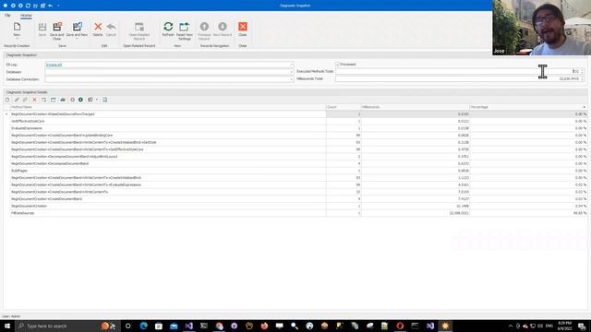Sort by the Count column header
The height and width of the screenshot is (332, 591).
pyautogui.click(x=344, y=107)
